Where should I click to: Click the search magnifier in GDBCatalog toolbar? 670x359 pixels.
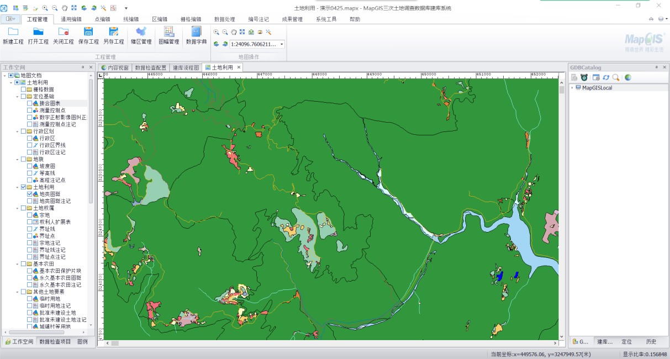[x=615, y=77]
